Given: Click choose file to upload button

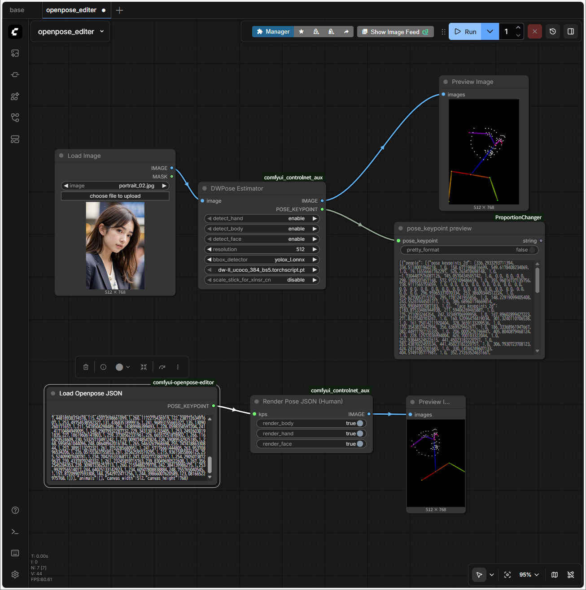Looking at the screenshot, I should [115, 196].
